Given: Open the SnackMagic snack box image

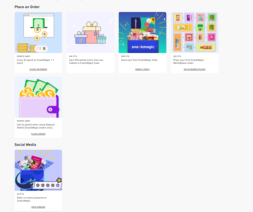Looking at the screenshot, I should 142,32.
